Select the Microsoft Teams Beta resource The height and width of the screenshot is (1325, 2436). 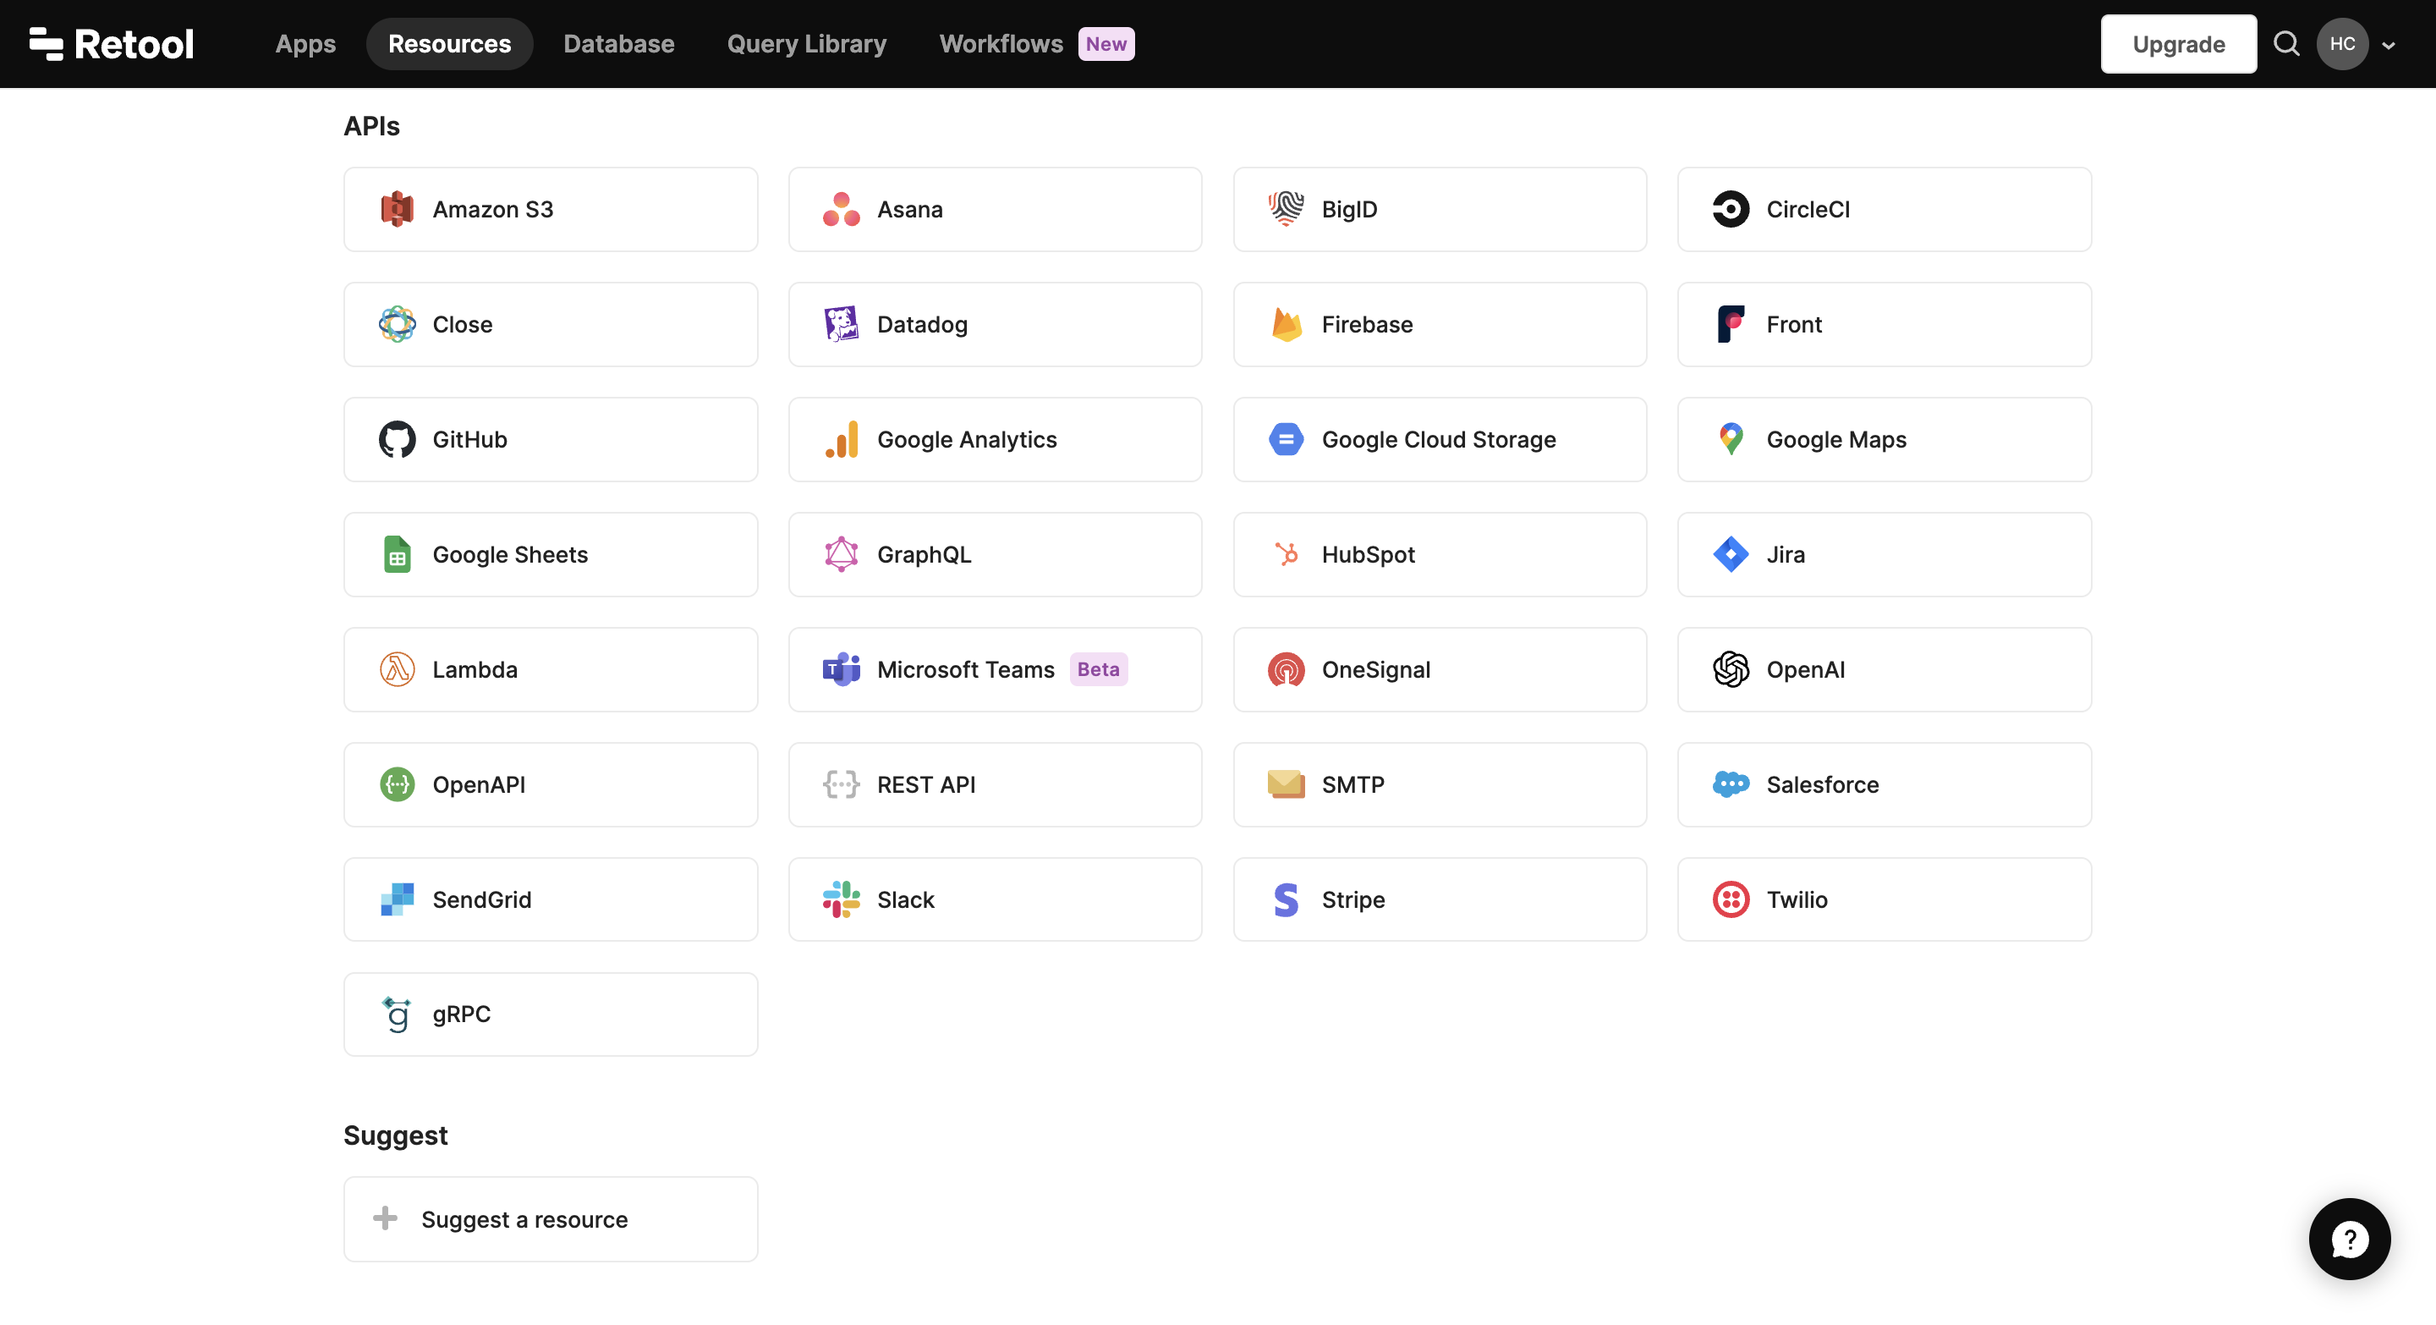pos(994,668)
